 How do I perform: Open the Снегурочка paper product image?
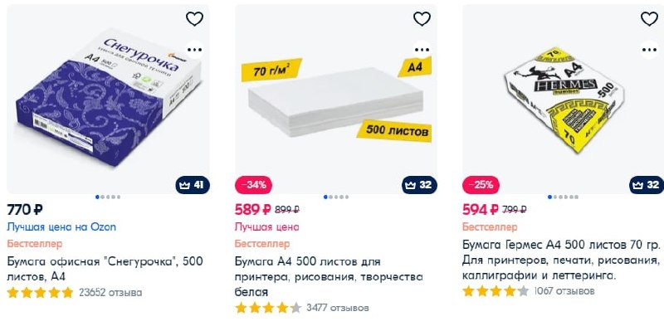108,99
